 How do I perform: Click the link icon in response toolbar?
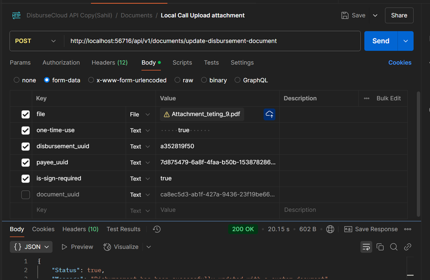[407, 247]
